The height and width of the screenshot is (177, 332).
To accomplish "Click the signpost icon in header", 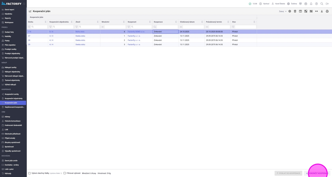I will pyautogui.click(x=300, y=4).
